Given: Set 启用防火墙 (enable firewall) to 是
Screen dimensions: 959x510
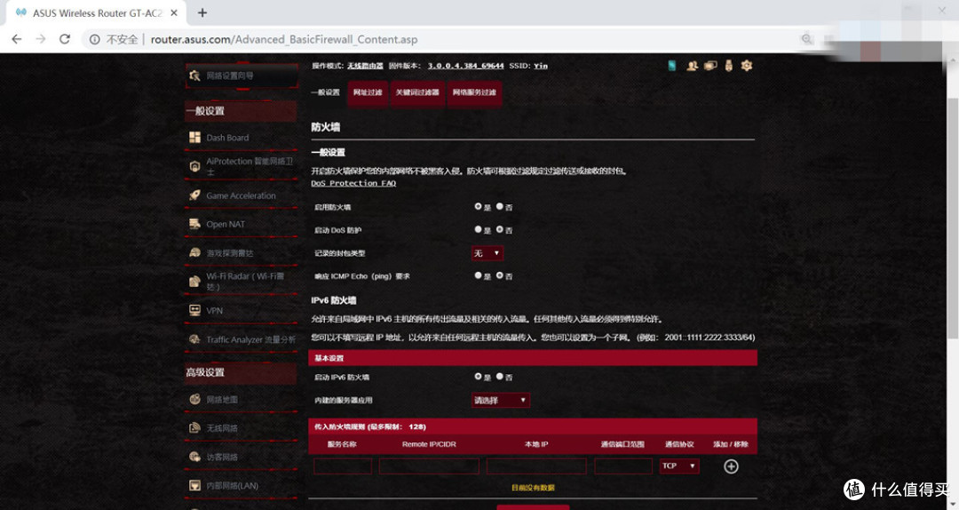Looking at the screenshot, I should pyautogui.click(x=479, y=207).
